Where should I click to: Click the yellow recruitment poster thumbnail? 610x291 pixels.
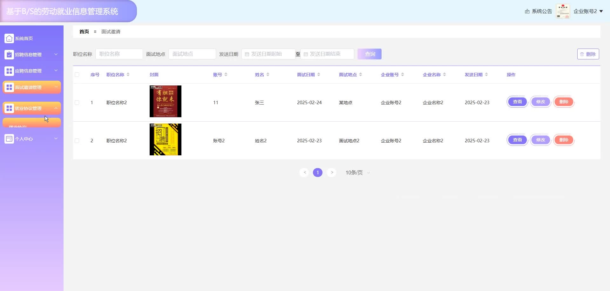pyautogui.click(x=166, y=139)
